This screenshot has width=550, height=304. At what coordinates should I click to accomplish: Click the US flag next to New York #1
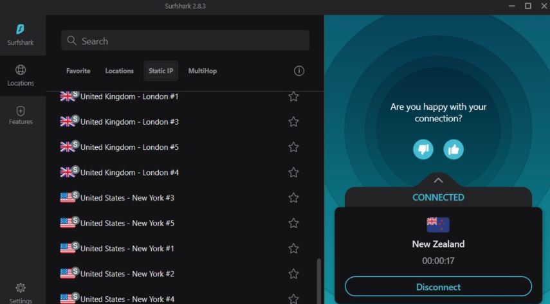[68, 248]
